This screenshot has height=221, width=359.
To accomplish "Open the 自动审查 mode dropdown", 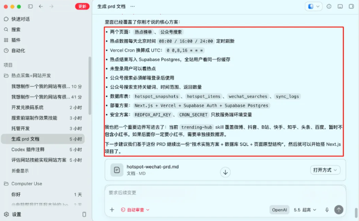I will [135, 210].
